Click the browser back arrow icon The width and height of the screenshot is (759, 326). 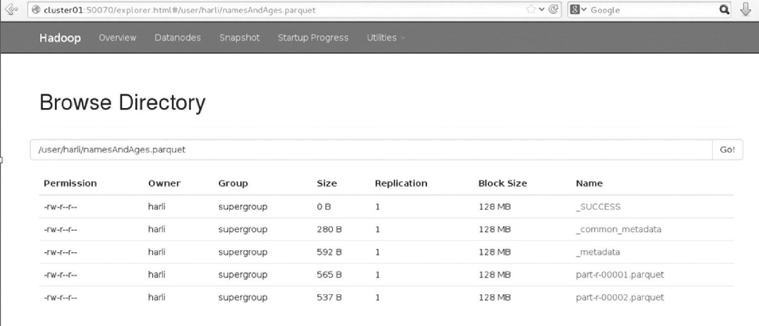click(x=11, y=9)
